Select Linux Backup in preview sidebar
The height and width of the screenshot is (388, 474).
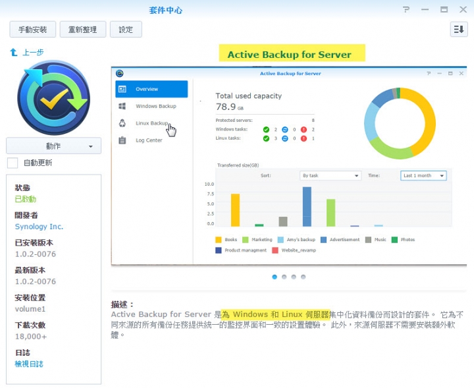(x=151, y=123)
